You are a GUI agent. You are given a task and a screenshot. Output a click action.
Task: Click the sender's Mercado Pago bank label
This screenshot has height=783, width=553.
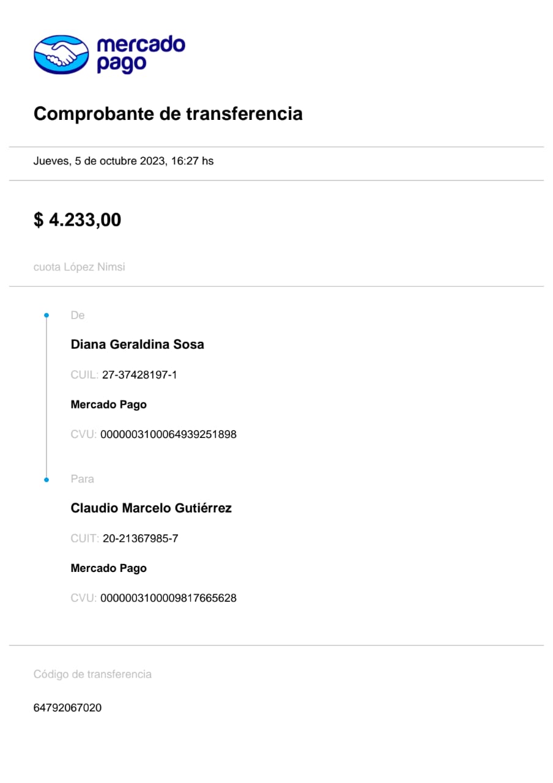pyautogui.click(x=108, y=404)
